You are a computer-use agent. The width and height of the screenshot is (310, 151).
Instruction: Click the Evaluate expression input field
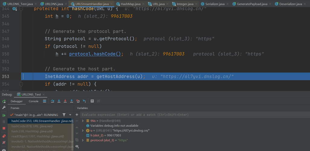point(193,115)
